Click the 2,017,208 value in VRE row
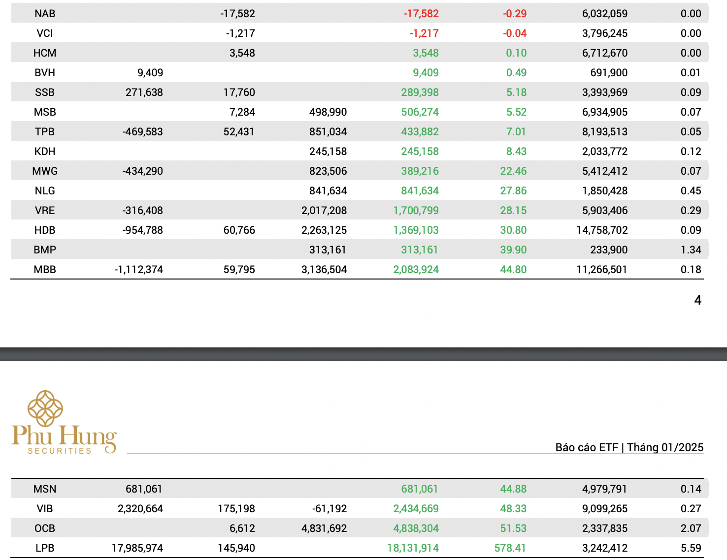Image resolution: width=727 pixels, height=560 pixels. pyautogui.click(x=324, y=211)
